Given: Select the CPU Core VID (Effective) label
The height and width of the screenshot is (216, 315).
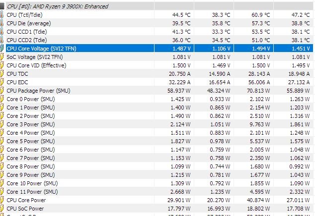Looking at the screenshot, I should point(36,65).
